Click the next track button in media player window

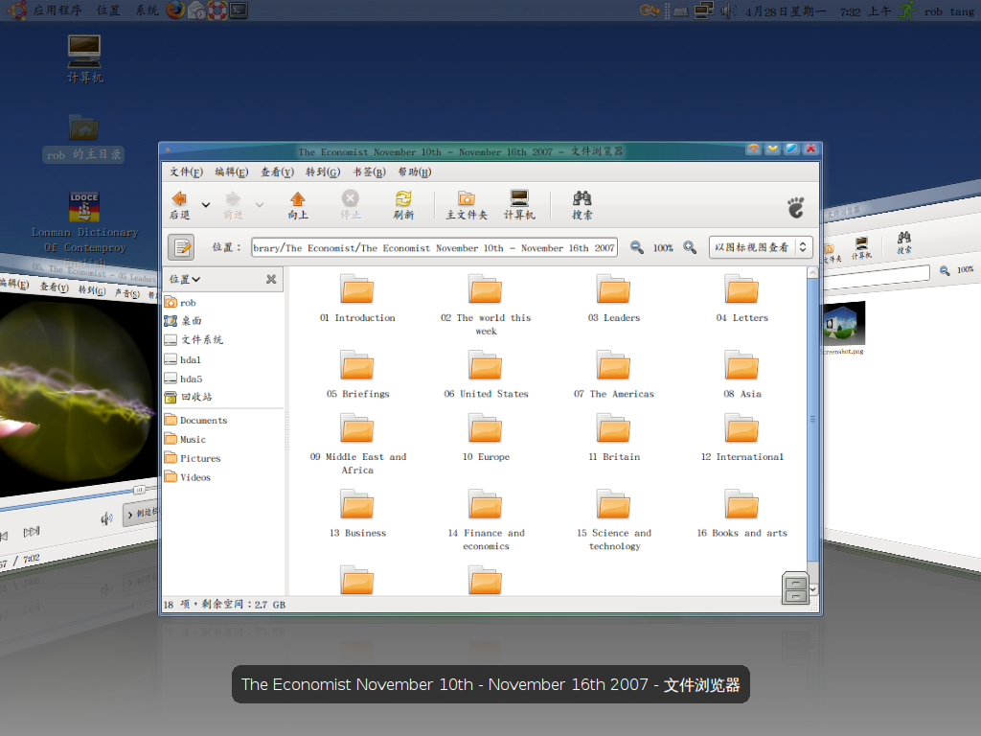click(x=32, y=532)
